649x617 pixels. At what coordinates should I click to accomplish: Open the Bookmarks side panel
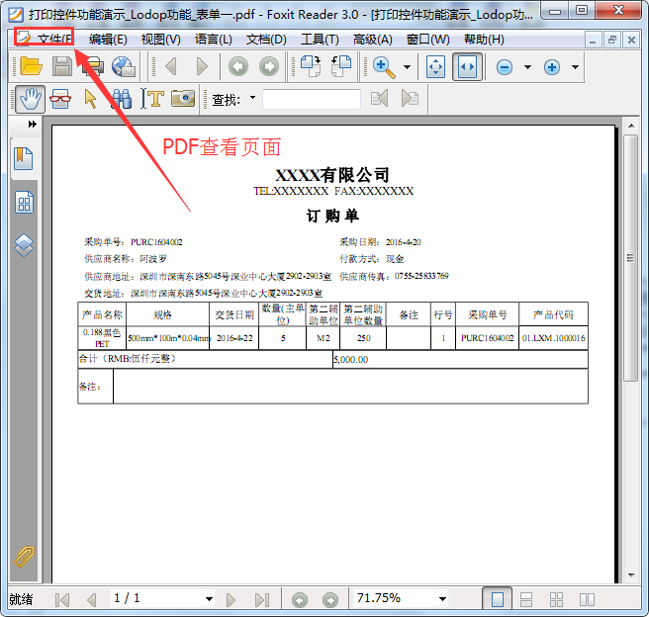coord(24,157)
